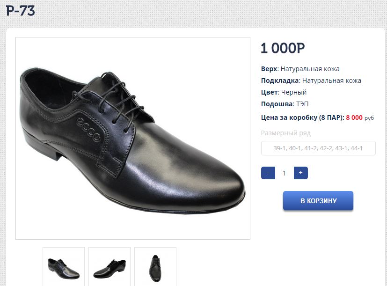387x286 pixels.
Task: Decrease quantity with the minus button
Action: (x=268, y=173)
